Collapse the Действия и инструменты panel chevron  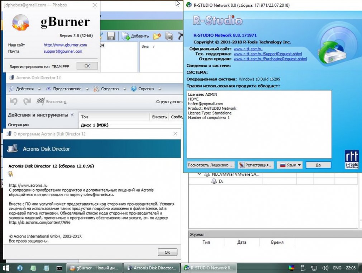(x=72, y=115)
